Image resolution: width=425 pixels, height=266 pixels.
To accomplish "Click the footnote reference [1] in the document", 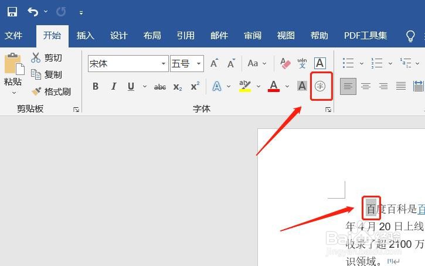I will [390, 261].
